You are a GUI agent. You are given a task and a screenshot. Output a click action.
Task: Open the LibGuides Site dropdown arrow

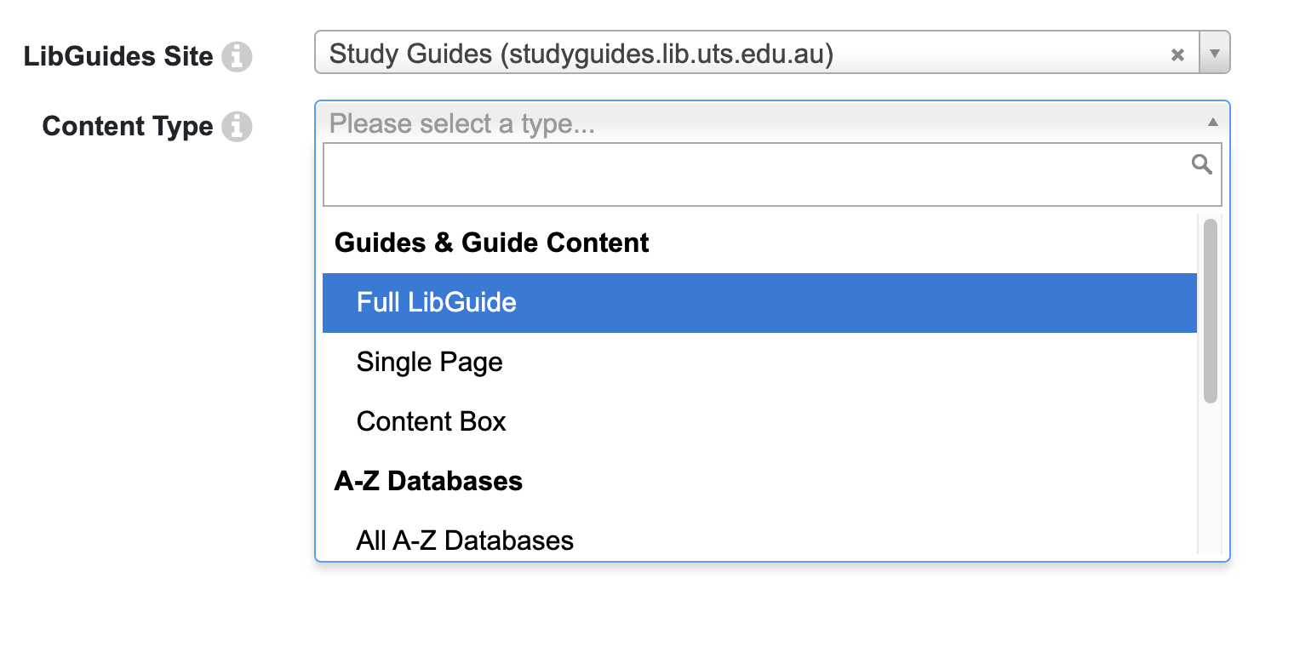1215,53
